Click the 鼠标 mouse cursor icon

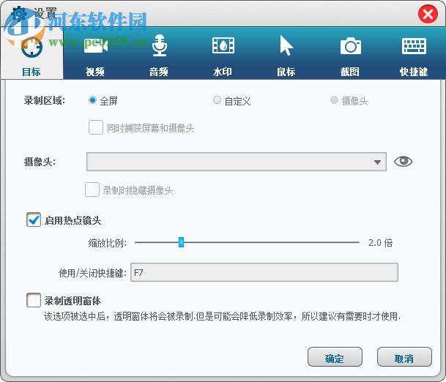point(286,45)
